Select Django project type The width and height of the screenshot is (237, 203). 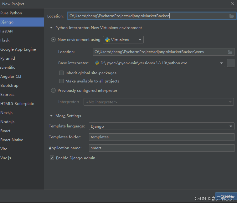[x=22, y=22]
